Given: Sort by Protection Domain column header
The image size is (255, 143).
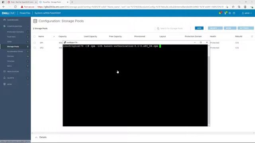Looking at the screenshot, I should pyautogui.click(x=193, y=37).
